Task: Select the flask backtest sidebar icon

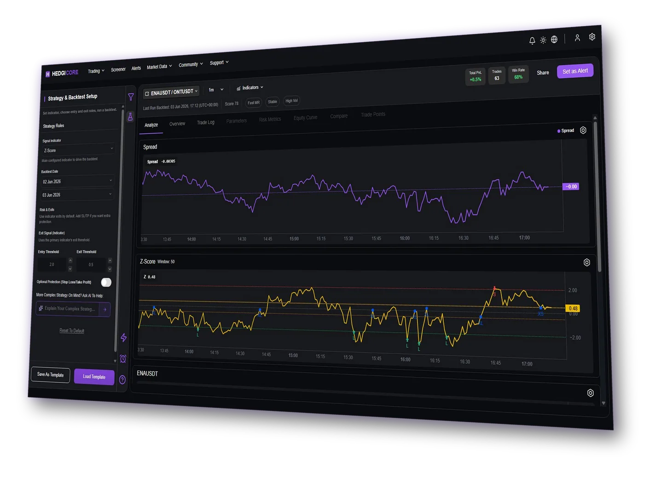Action: coord(130,117)
